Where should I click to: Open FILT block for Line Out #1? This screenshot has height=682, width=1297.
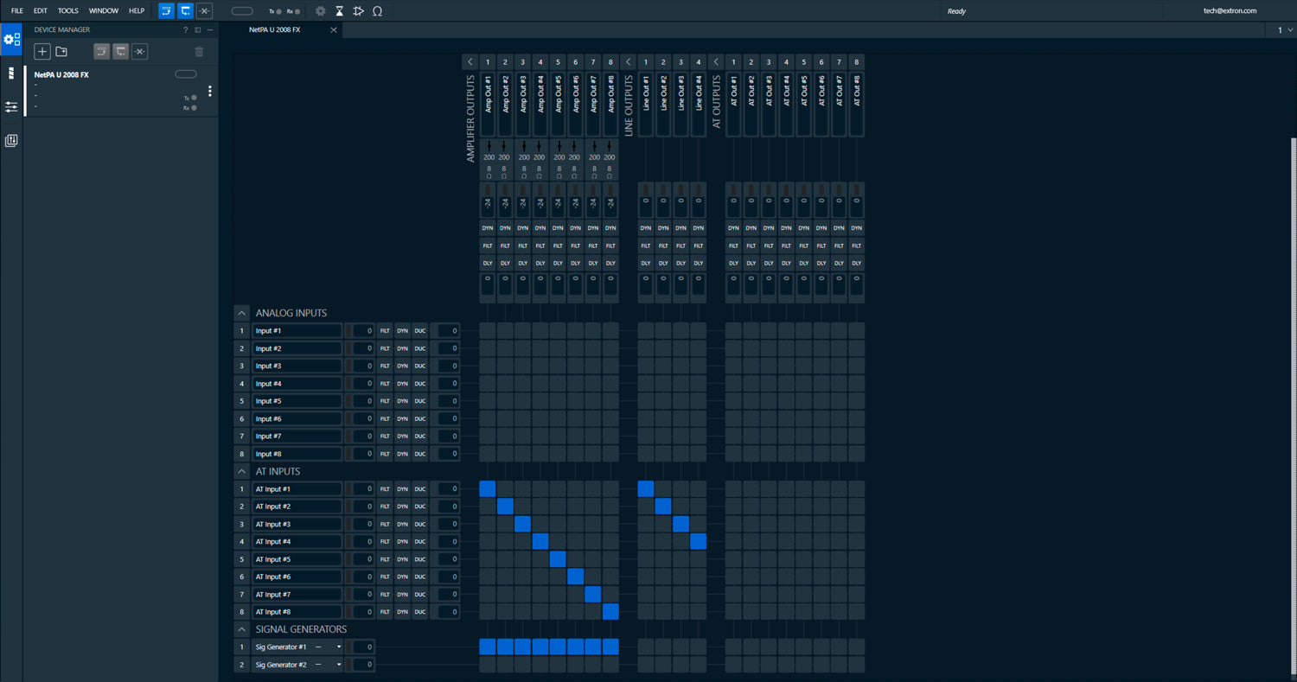click(x=646, y=245)
